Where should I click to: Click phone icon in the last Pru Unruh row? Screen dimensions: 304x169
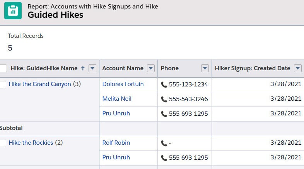(164, 158)
